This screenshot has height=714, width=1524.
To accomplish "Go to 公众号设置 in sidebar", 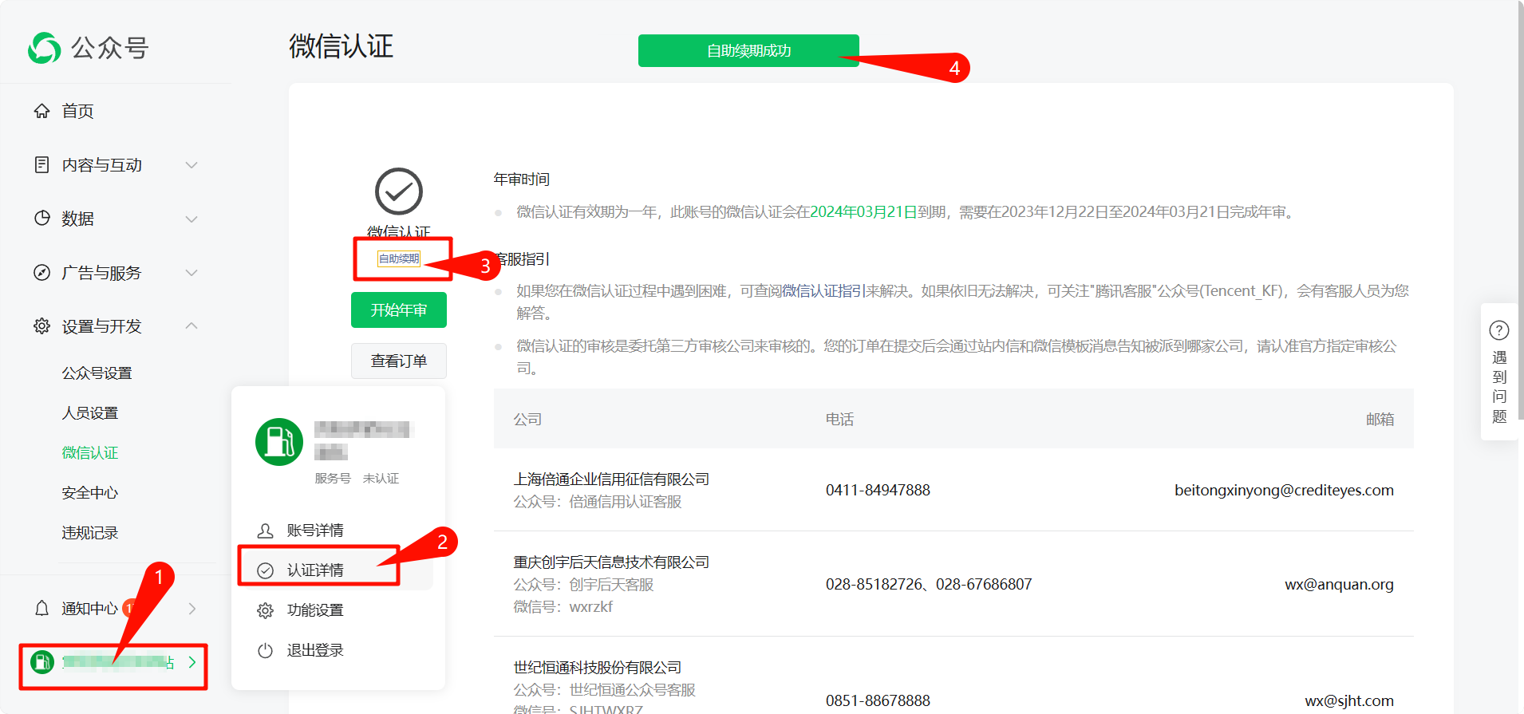I will coord(97,373).
